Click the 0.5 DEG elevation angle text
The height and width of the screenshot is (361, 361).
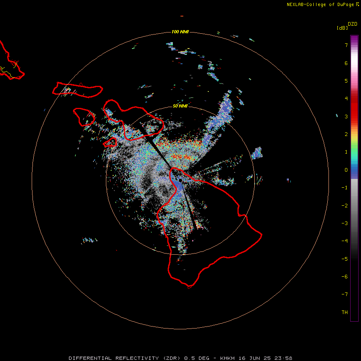click(197, 358)
